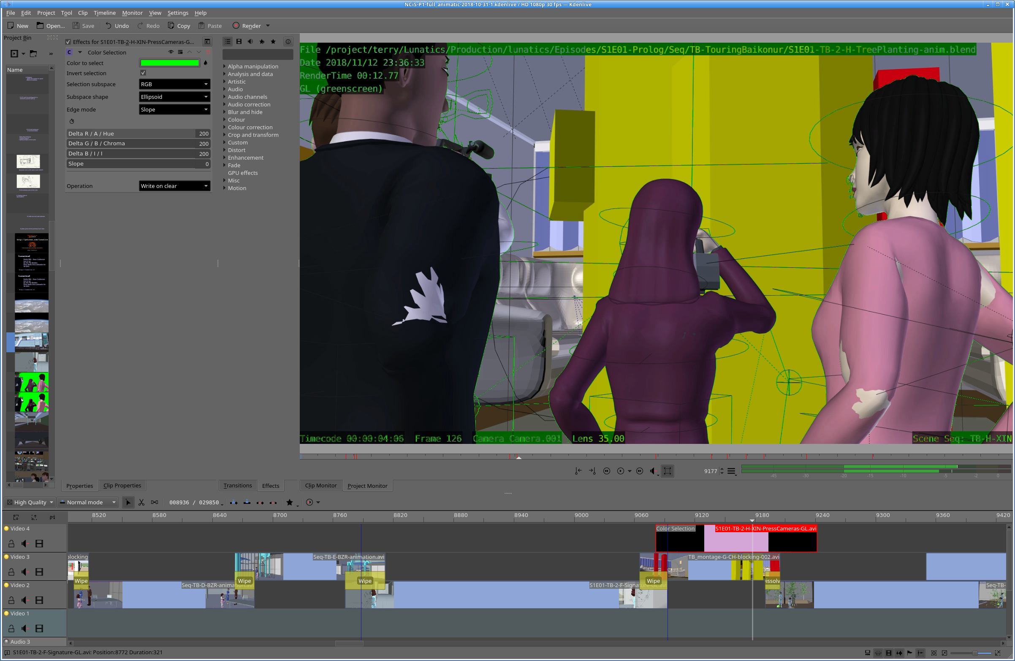
Task: Mute audio on Video 3 track
Action: coord(25,572)
